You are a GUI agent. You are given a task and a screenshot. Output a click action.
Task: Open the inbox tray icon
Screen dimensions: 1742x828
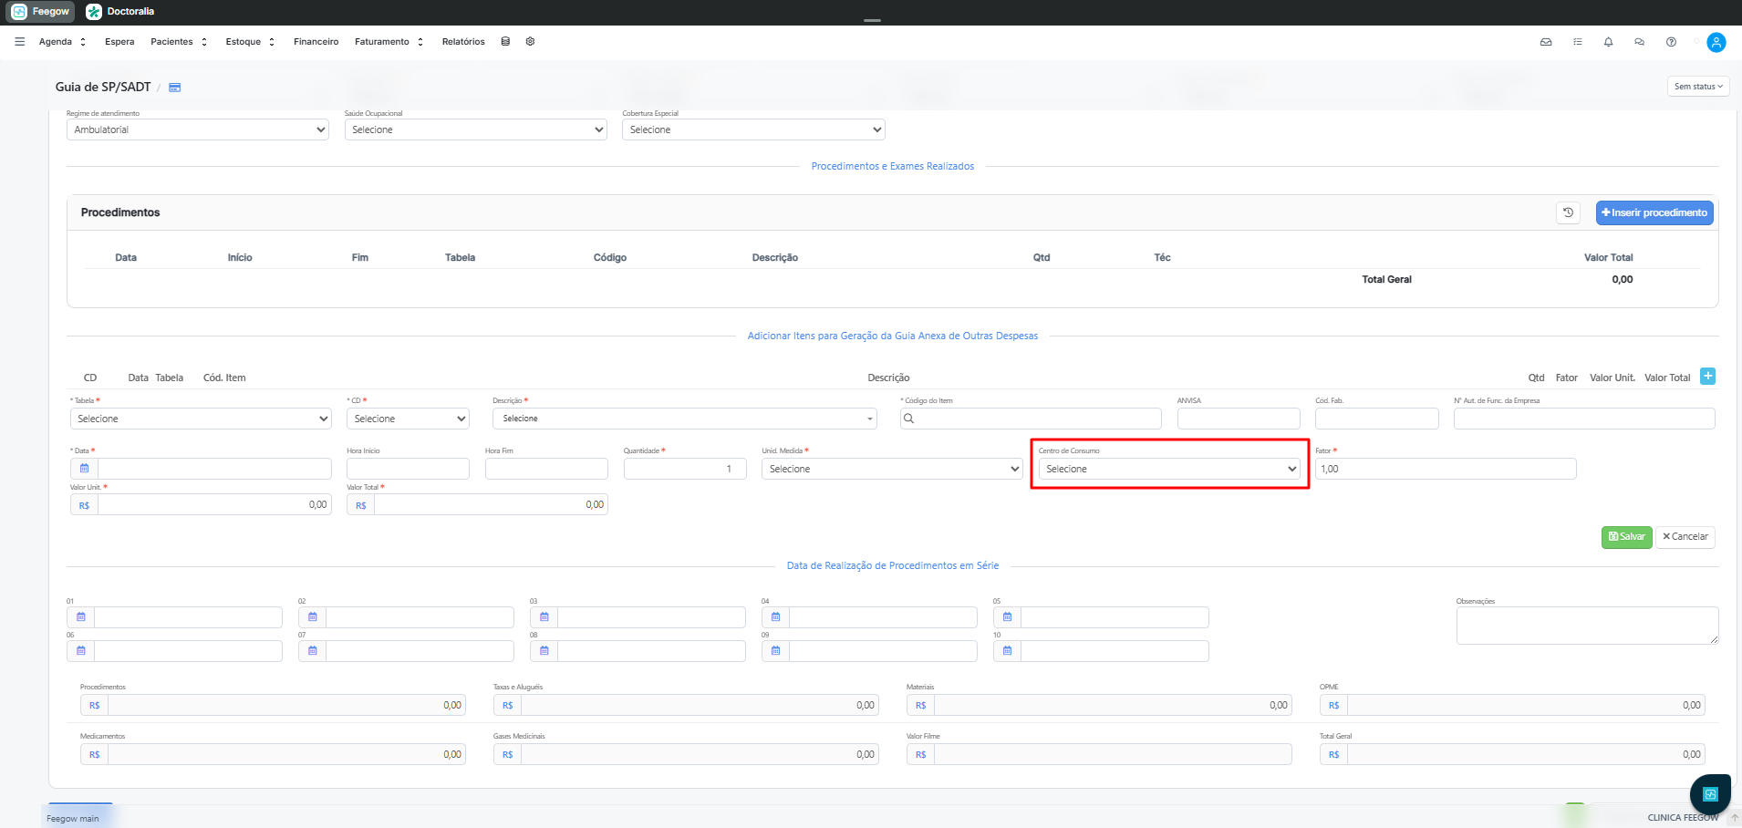[1546, 42]
